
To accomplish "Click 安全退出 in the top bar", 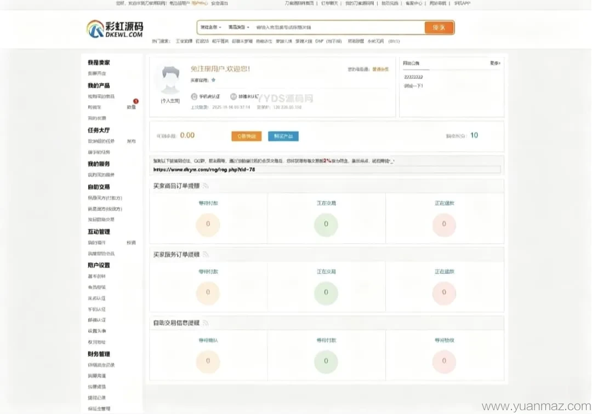I will tap(219, 3).
